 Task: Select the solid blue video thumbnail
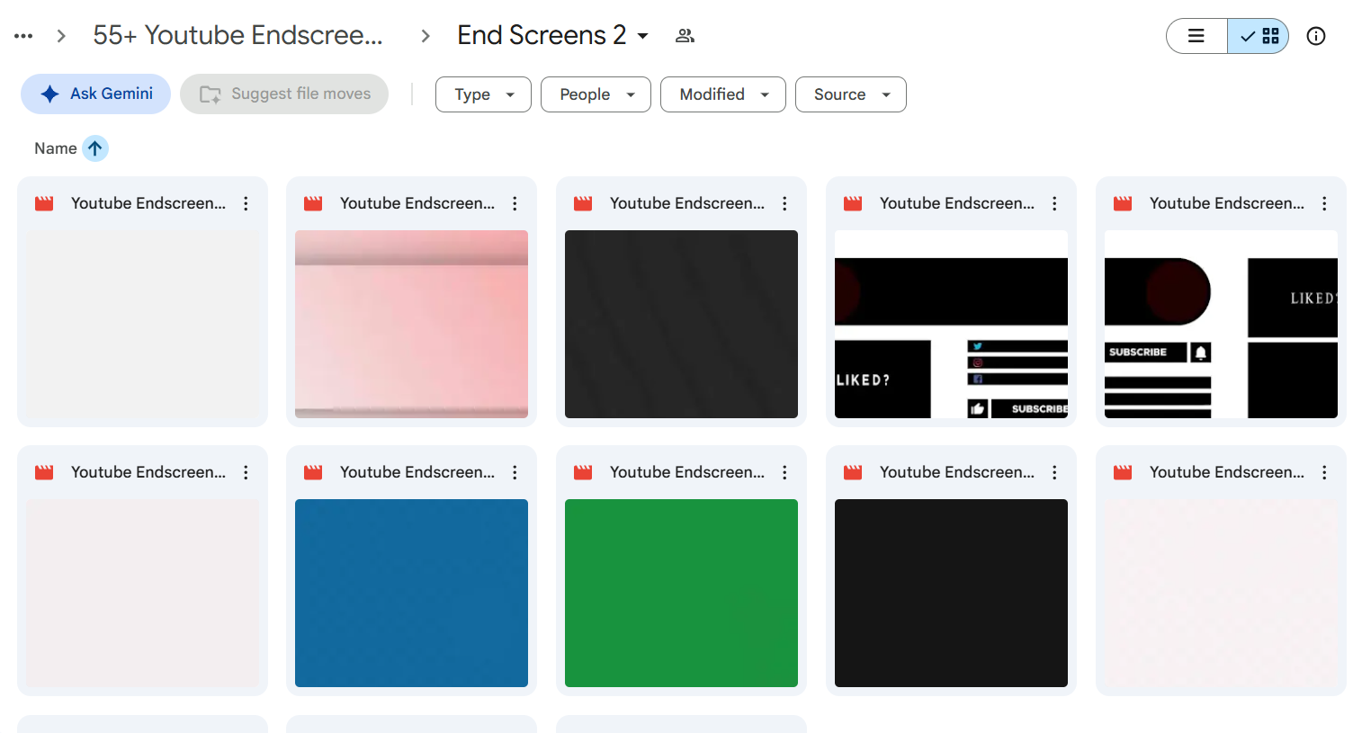click(411, 593)
